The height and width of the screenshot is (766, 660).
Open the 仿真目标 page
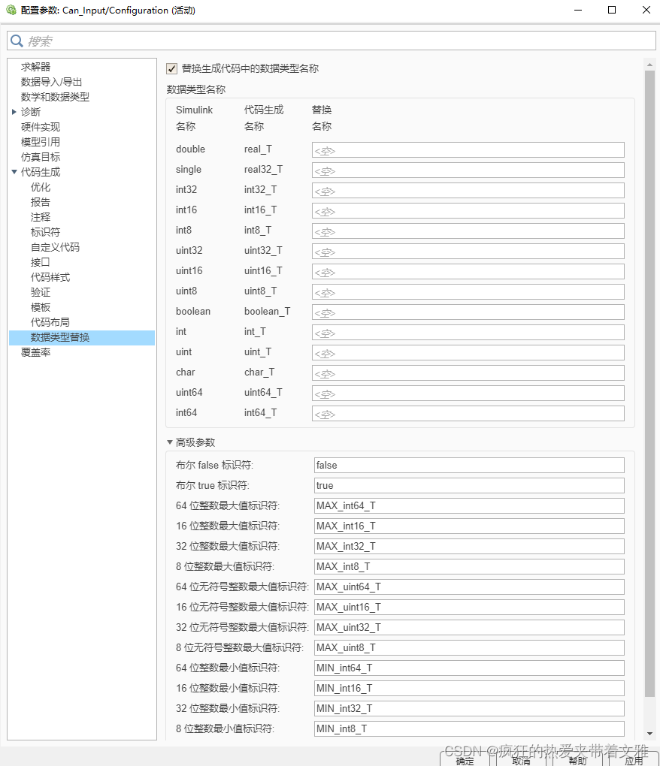tap(41, 156)
